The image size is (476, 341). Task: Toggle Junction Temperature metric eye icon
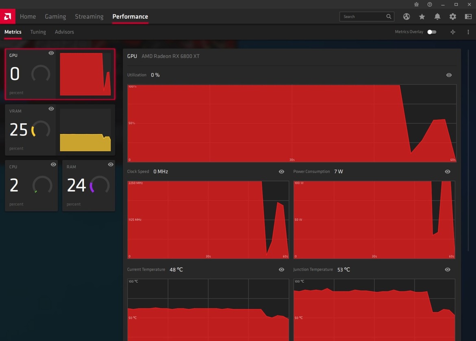448,270
